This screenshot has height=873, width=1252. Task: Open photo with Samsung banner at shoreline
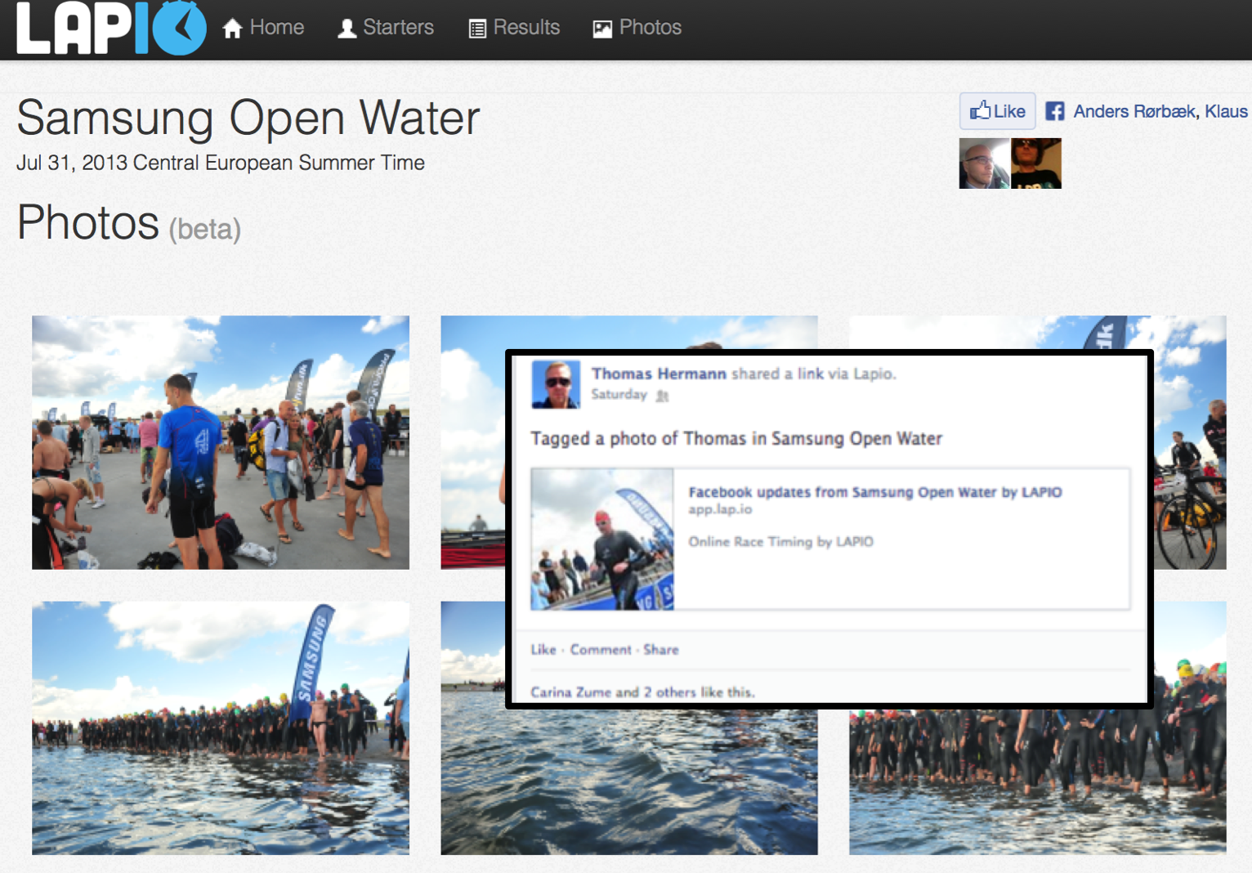tap(221, 728)
